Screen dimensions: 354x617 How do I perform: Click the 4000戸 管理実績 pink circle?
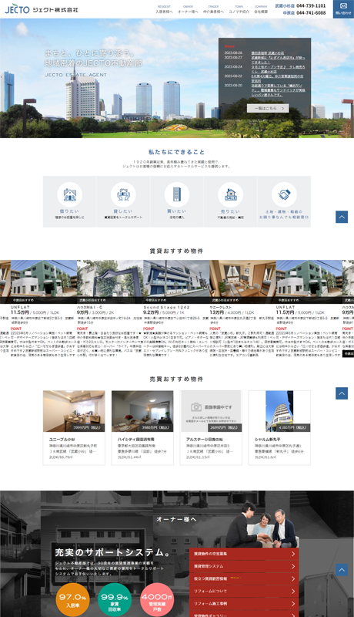pyautogui.click(x=156, y=600)
